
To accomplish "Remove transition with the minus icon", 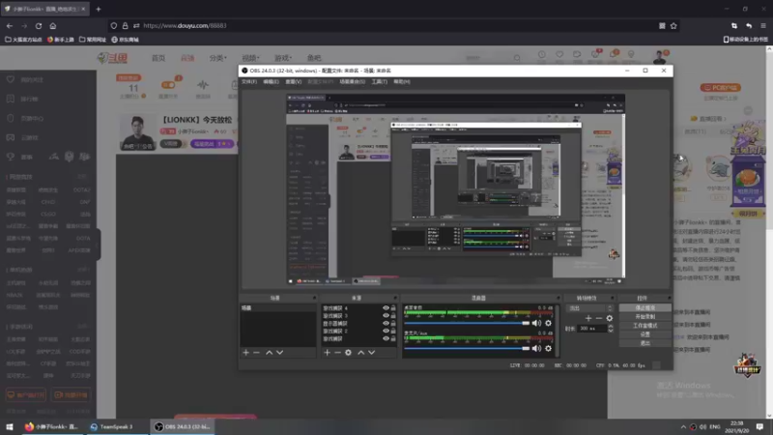I will coord(598,318).
